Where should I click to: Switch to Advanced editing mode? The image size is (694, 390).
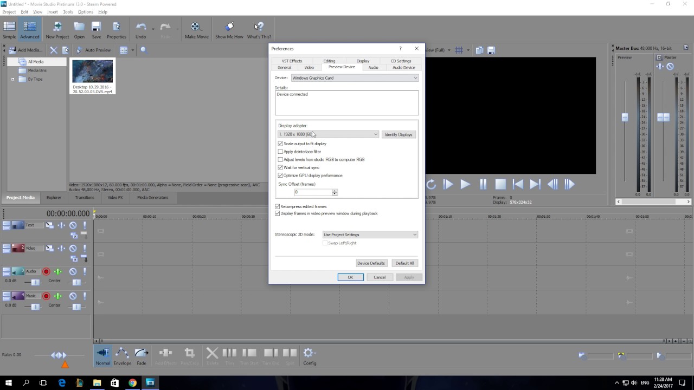point(29,30)
